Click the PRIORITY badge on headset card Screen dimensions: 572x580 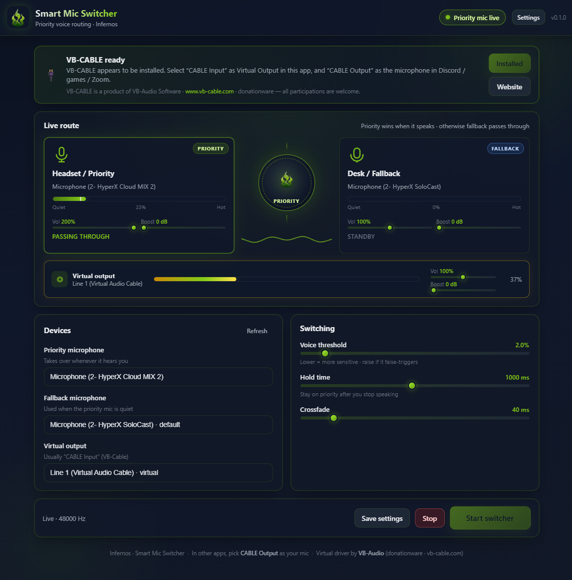pyautogui.click(x=211, y=148)
